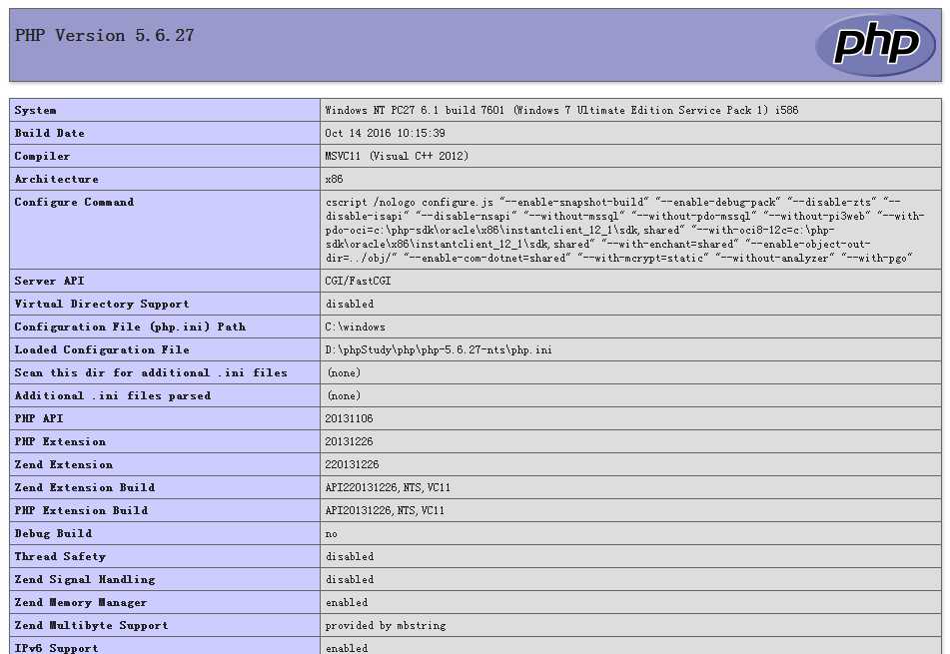Select the 'x86' architecture value

(x=334, y=180)
